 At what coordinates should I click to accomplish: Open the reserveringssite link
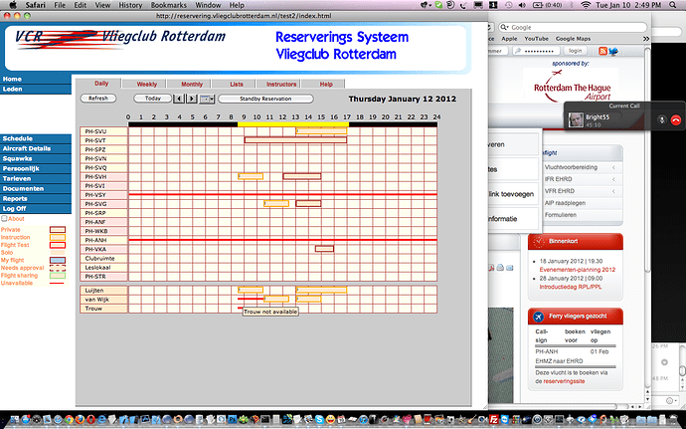564,381
